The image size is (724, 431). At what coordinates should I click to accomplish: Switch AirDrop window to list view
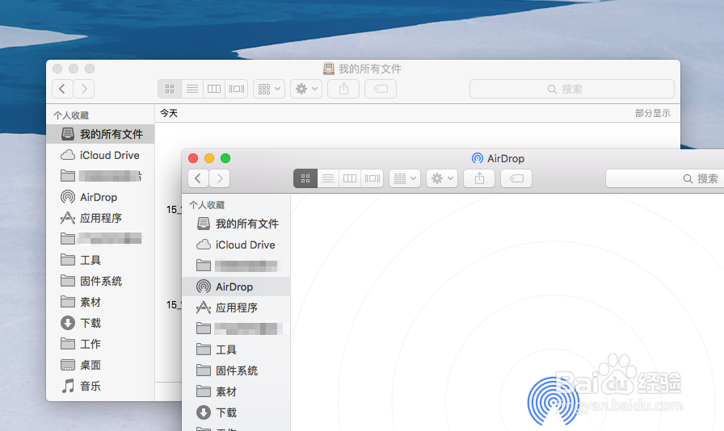coord(328,178)
